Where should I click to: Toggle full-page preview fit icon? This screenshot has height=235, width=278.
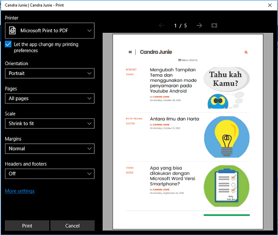[214, 26]
